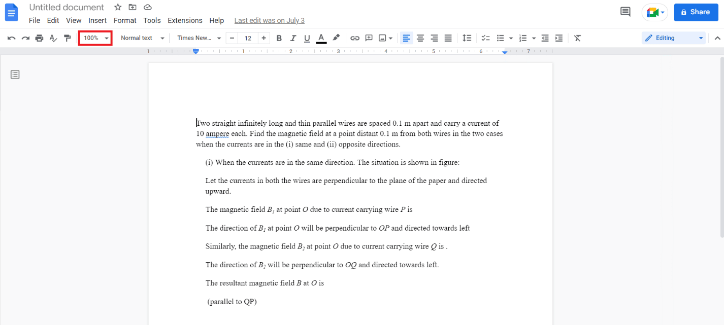
Task: Click the blue Share button
Action: click(695, 12)
